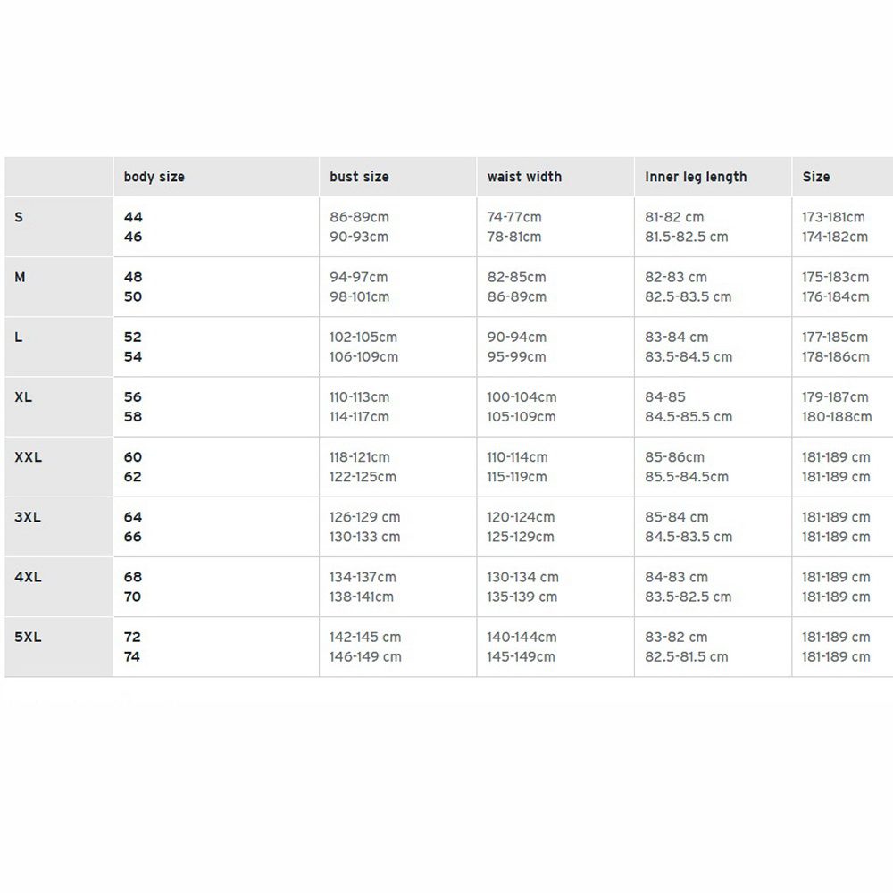This screenshot has width=893, height=893.
Task: Select the "Size" column header
Action: (x=815, y=177)
